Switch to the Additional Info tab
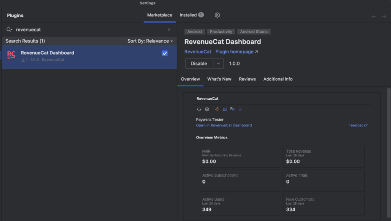Image resolution: width=391 pixels, height=221 pixels. click(278, 79)
